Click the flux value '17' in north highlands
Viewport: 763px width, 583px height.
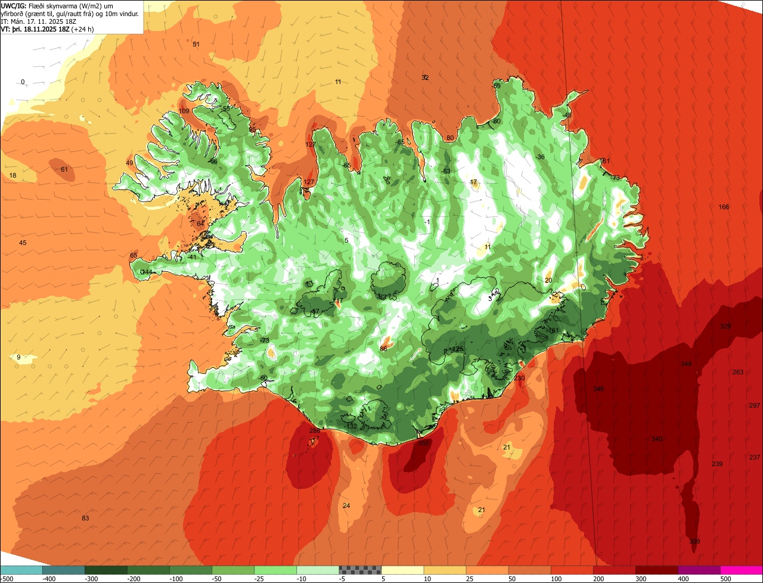click(473, 182)
